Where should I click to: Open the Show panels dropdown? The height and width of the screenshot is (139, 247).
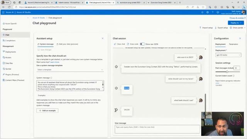[238, 28]
